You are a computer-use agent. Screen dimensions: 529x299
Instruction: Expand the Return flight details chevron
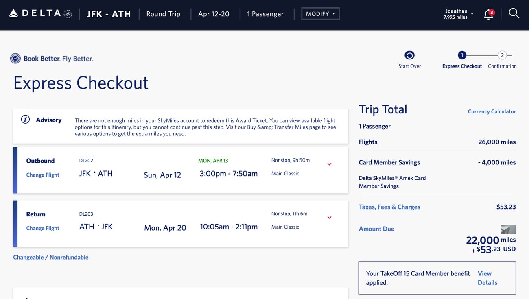[x=329, y=217]
